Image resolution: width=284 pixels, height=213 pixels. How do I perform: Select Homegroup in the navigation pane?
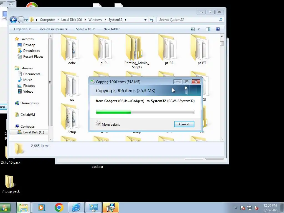coord(29,103)
